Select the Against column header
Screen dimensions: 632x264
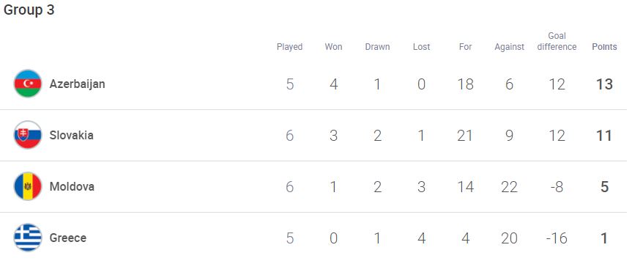[510, 47]
